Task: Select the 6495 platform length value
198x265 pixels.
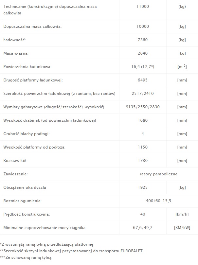Action: coord(143,80)
